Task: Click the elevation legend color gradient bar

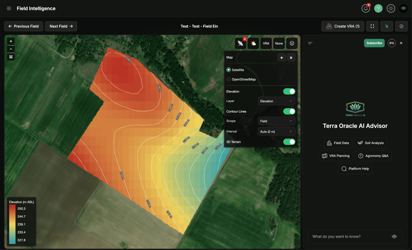Action: (x=12, y=224)
